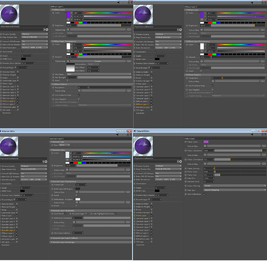Click Flakes Glossiness slider
The height and width of the screenshot is (261, 267).
tap(240, 150)
